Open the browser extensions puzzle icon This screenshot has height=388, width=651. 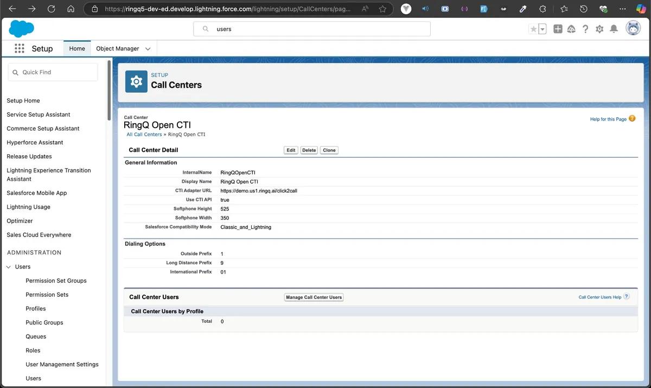click(542, 9)
